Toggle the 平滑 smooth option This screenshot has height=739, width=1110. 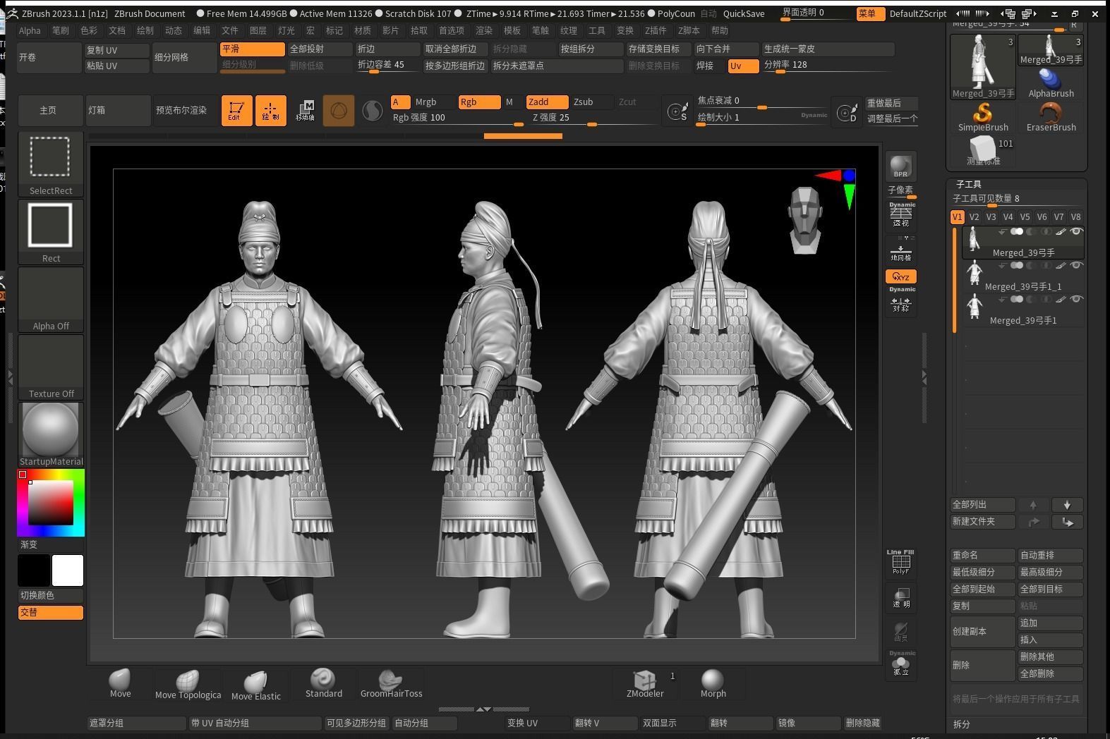(x=253, y=49)
